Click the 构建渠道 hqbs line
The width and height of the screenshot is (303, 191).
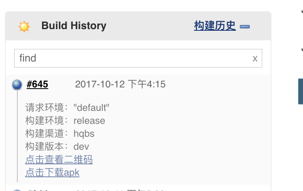pos(60,134)
